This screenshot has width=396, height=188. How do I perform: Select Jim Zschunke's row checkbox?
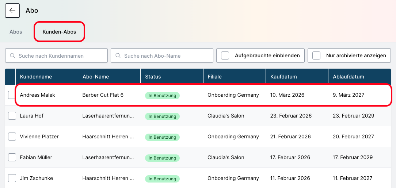click(x=12, y=178)
